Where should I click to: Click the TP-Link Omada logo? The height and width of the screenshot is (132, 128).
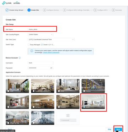tap(11, 3)
